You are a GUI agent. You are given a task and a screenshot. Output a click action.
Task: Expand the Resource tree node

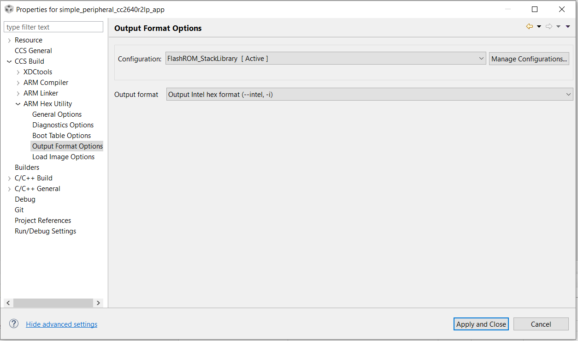pos(9,40)
